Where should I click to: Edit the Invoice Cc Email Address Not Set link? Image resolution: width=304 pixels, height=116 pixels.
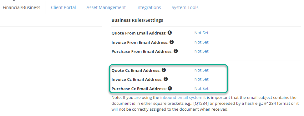coord(201,79)
